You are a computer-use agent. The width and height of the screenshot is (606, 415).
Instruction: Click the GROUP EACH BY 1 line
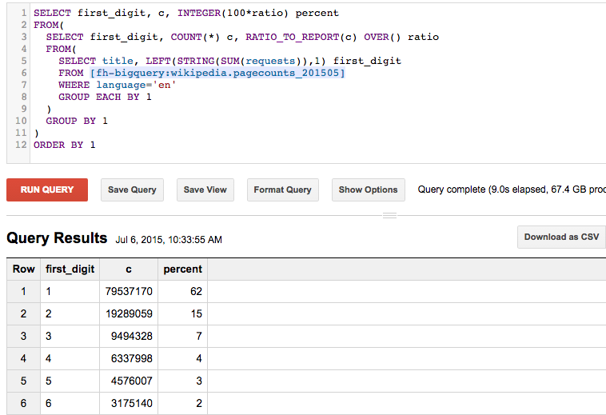(105, 97)
